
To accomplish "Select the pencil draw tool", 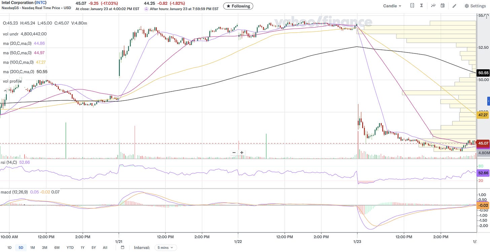I will point(454,6).
